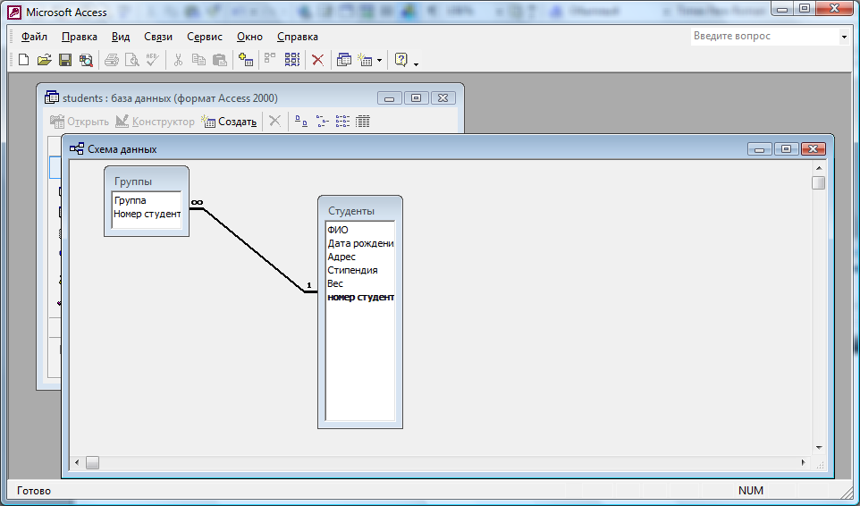Select the Студенты table title
860x506 pixels.
point(351,211)
